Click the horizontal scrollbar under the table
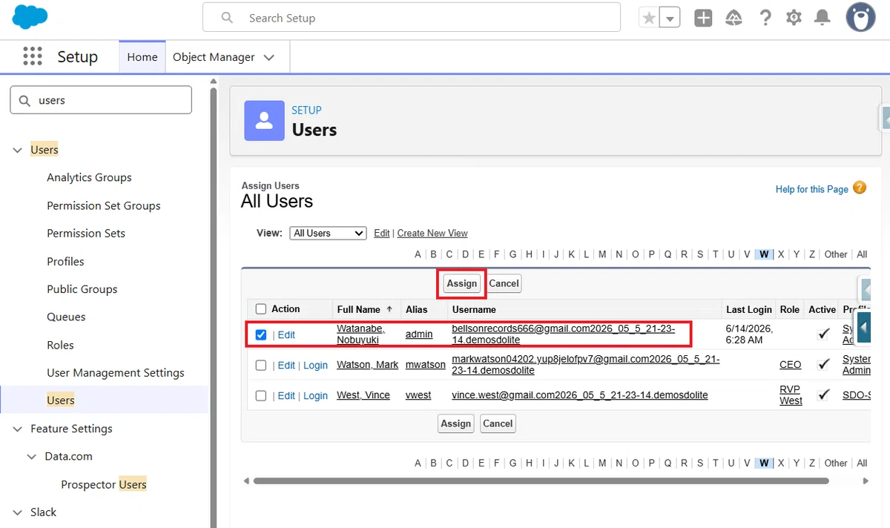This screenshot has height=528, width=890. click(541, 481)
